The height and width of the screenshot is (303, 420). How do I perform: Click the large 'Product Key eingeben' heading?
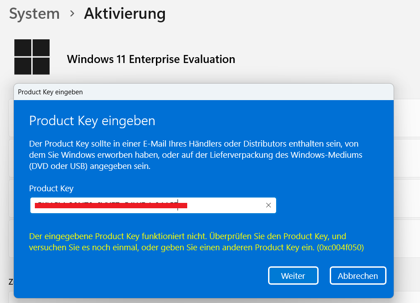[x=92, y=121]
